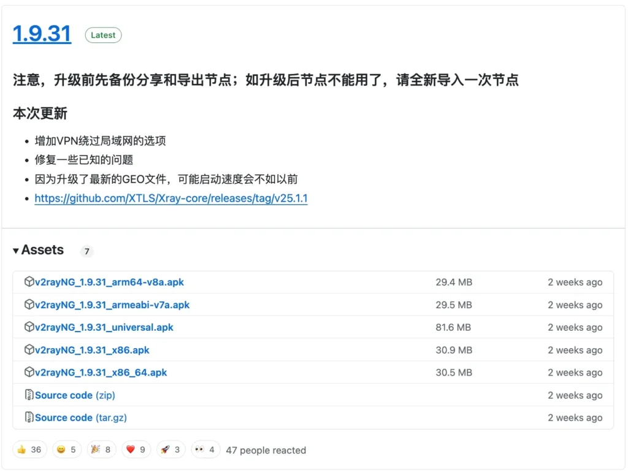This screenshot has width=628, height=473.
Task: Click the 30.9 MB size of x86.apk
Action: tap(454, 350)
